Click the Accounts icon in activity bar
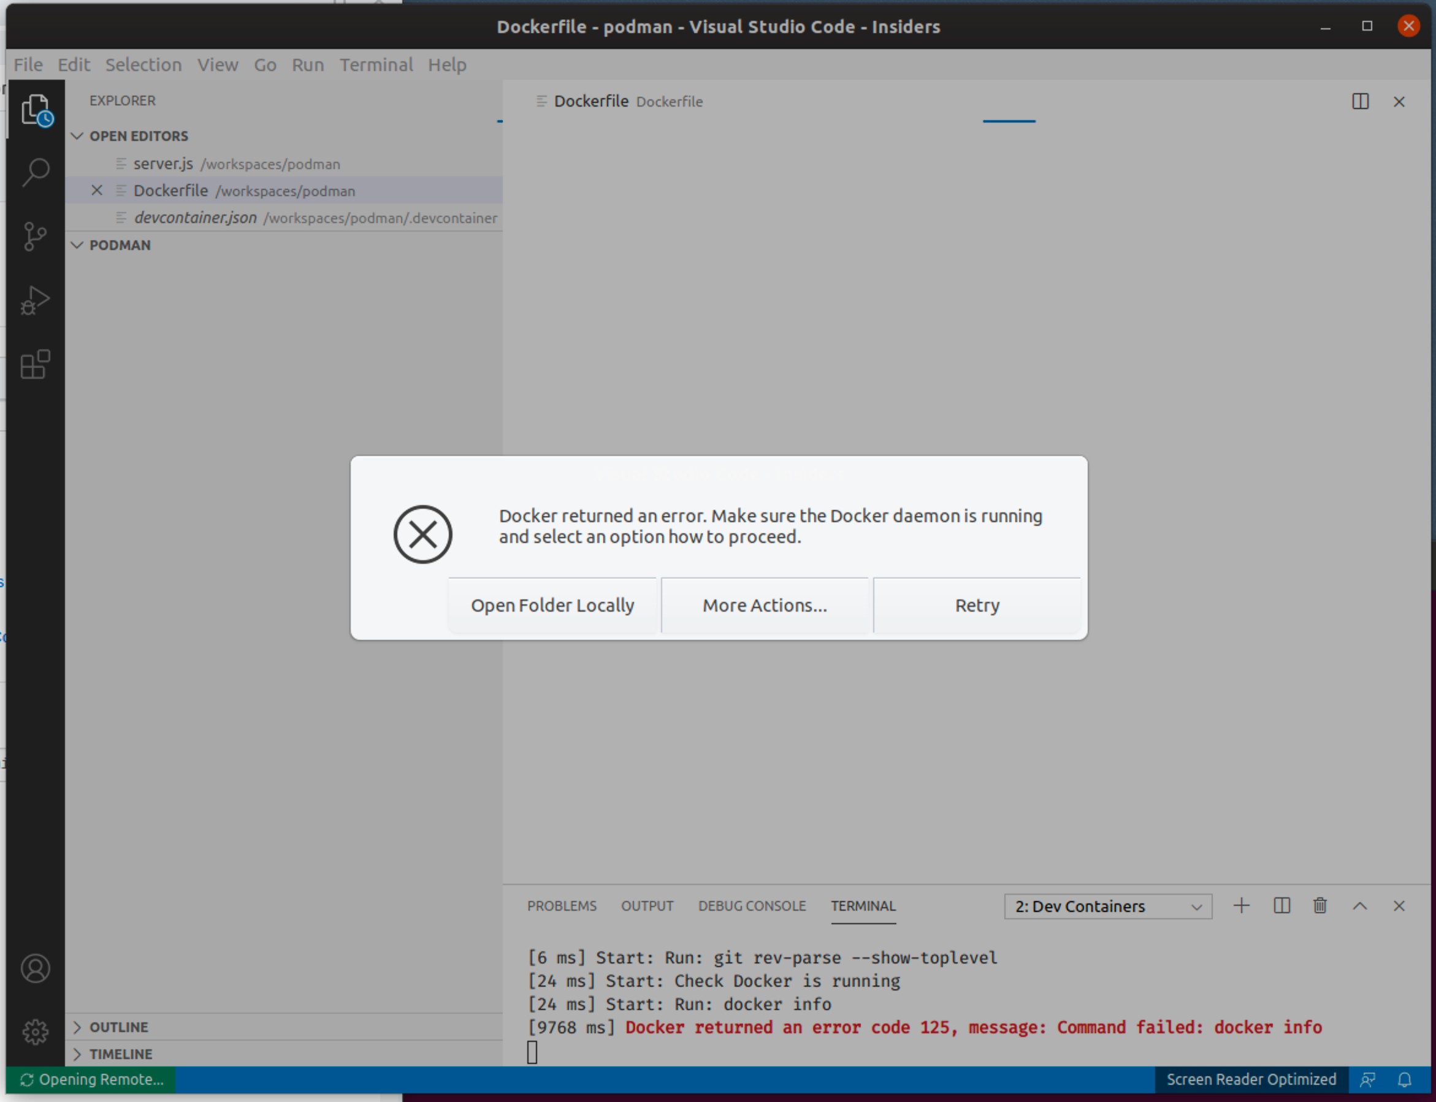The width and height of the screenshot is (1436, 1102). tap(36, 969)
